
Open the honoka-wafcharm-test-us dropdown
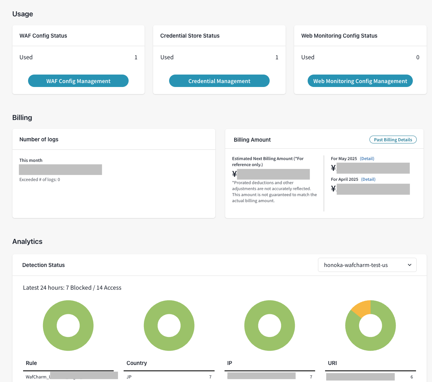tap(367, 265)
